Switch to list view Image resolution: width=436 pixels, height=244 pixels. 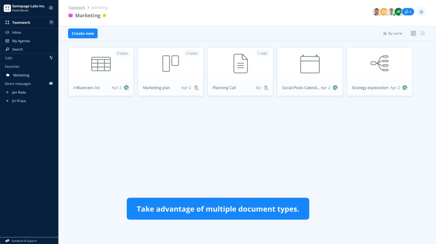coord(422,33)
